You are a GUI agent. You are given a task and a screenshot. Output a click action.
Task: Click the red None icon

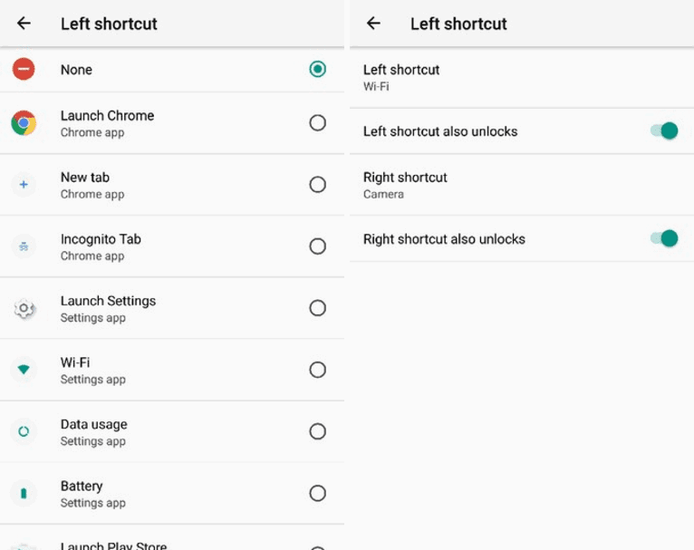coord(24,69)
